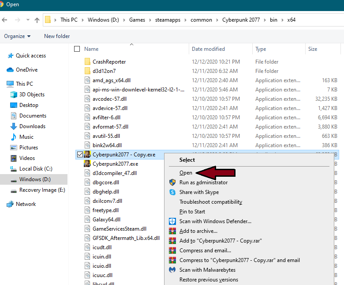344x285 pixels.
Task: Choose Select in the context menu
Action: click(x=187, y=160)
